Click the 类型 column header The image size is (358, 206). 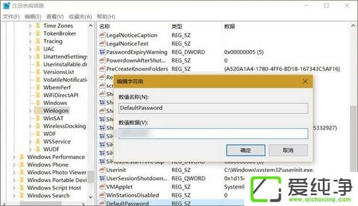(177, 27)
